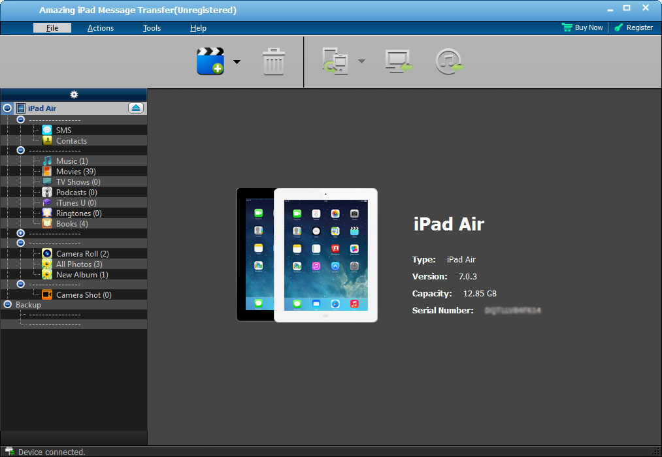Maximize the Amazing iPad Message Transfer window

pyautogui.click(x=627, y=8)
